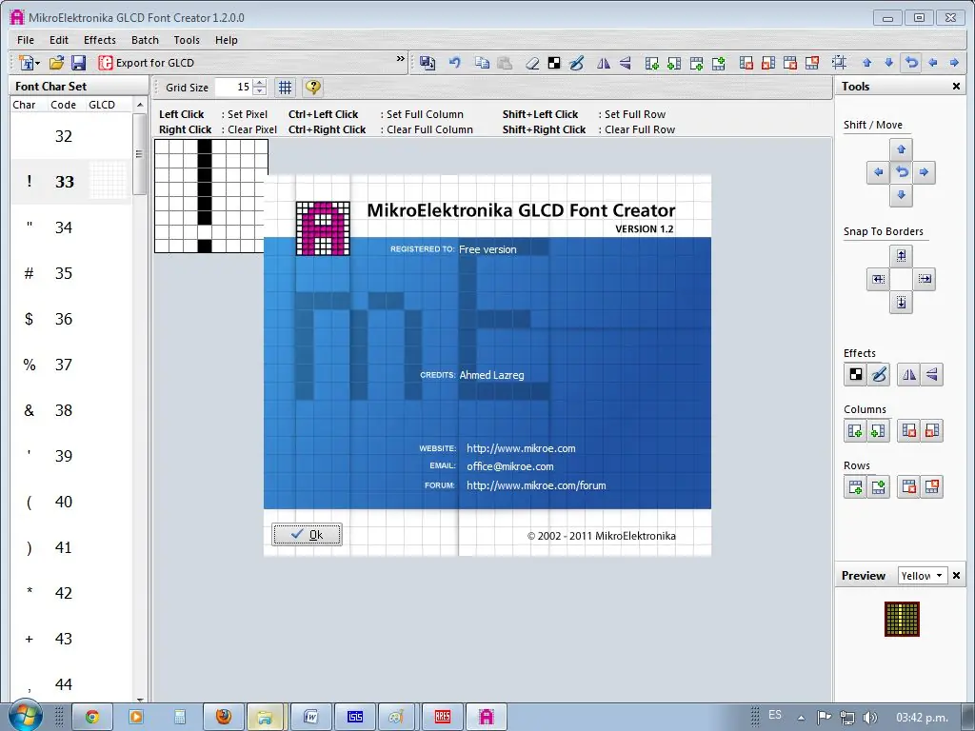The height and width of the screenshot is (731, 975).
Task: Close the Tools panel
Action: [956, 87]
